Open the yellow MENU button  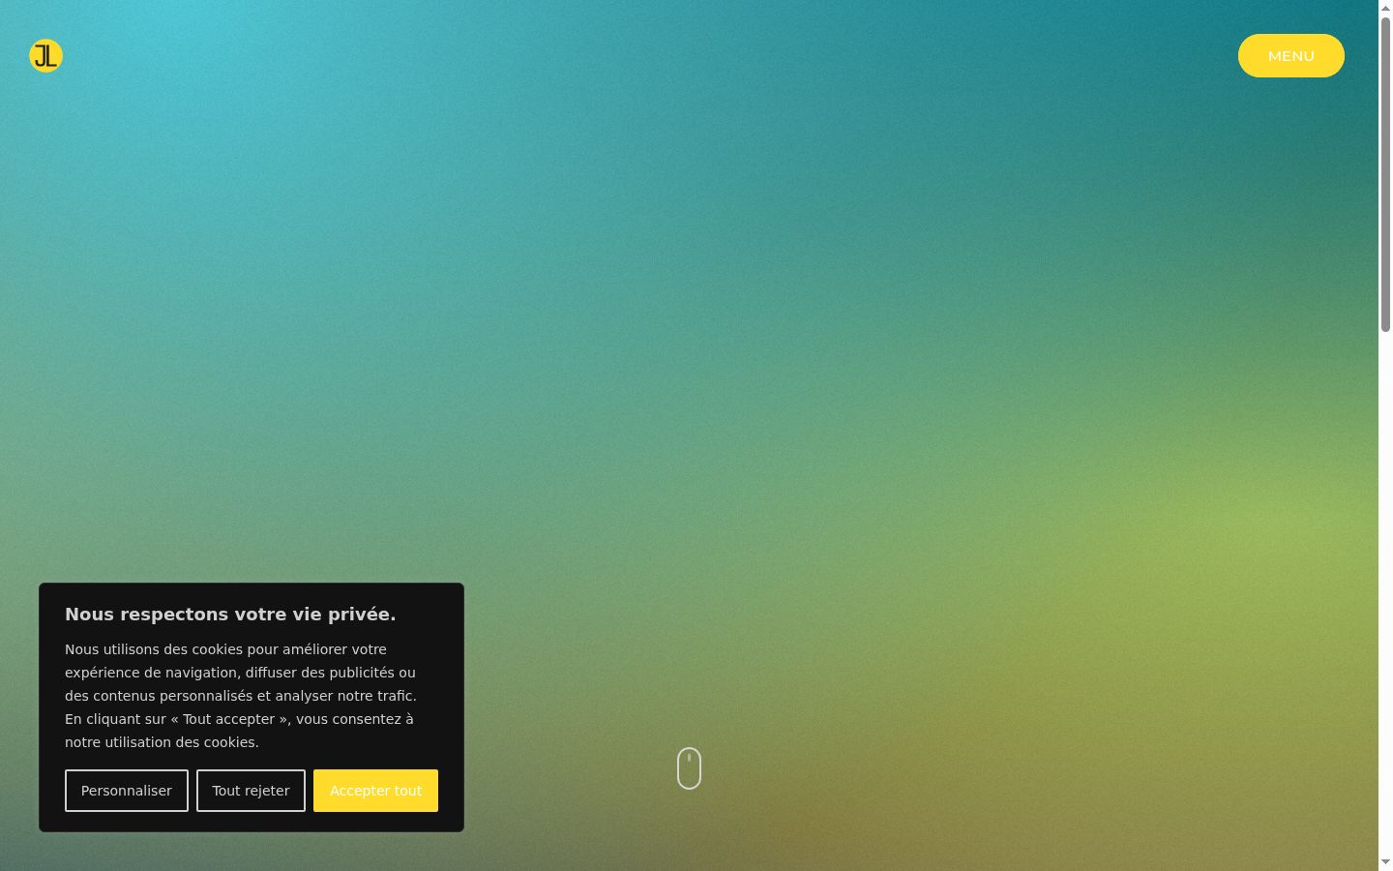click(x=1291, y=56)
